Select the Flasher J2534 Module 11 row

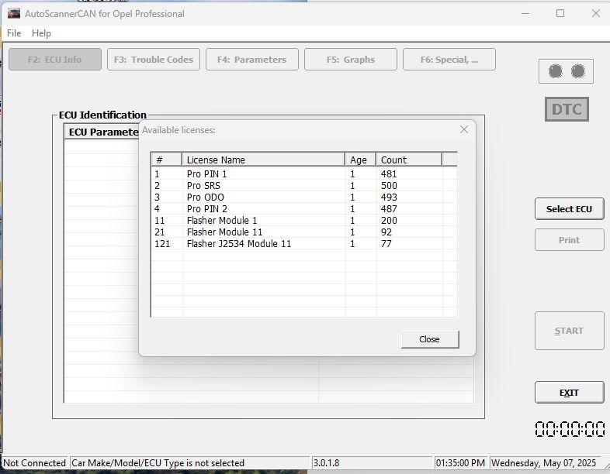pos(303,244)
